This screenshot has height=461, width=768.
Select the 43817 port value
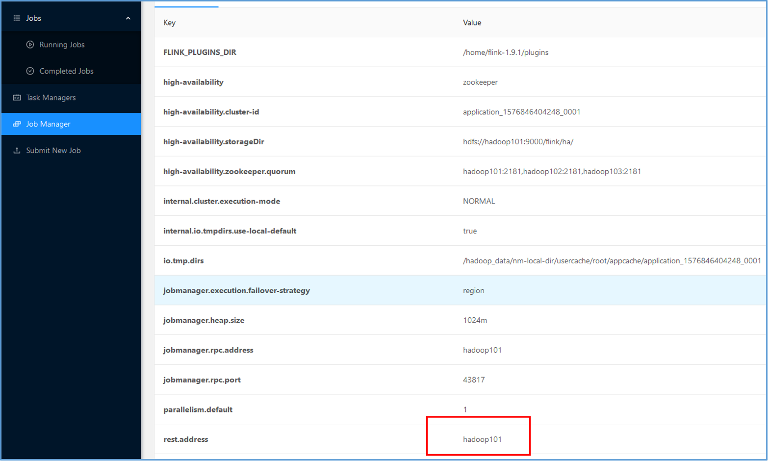pyautogui.click(x=474, y=380)
